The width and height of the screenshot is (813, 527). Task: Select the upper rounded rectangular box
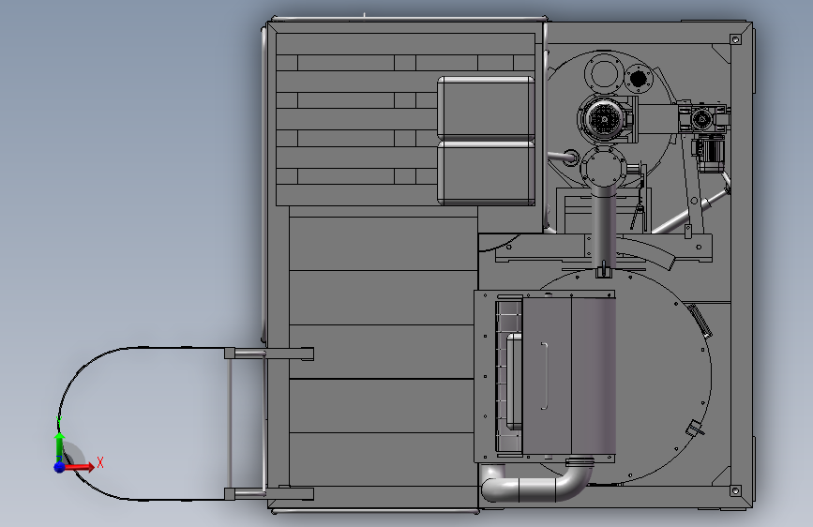pyautogui.click(x=486, y=108)
